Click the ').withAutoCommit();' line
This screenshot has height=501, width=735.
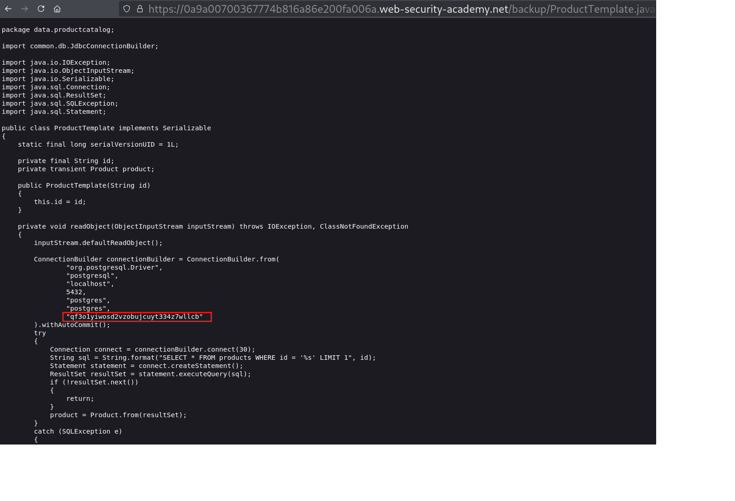pyautogui.click(x=72, y=325)
